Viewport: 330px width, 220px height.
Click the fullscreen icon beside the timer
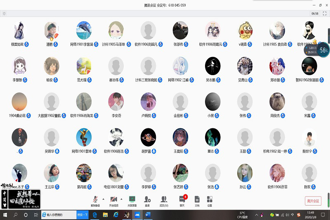(325, 13)
